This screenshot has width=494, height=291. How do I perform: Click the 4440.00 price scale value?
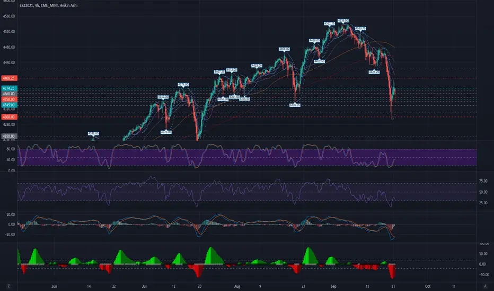(x=9, y=62)
